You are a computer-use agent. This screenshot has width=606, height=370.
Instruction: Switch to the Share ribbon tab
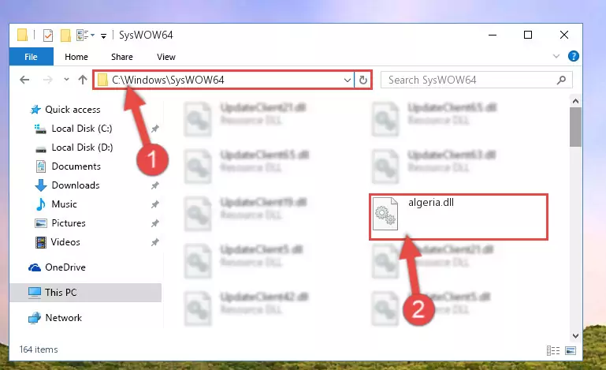coord(121,57)
